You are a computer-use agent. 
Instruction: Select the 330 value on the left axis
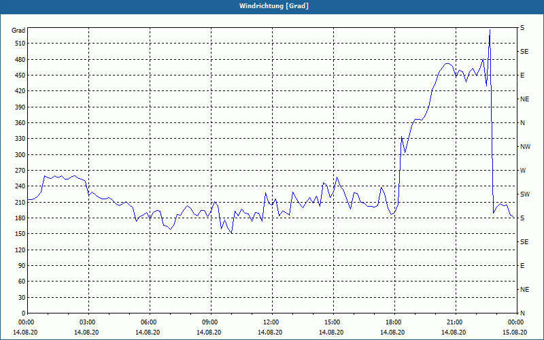20,139
